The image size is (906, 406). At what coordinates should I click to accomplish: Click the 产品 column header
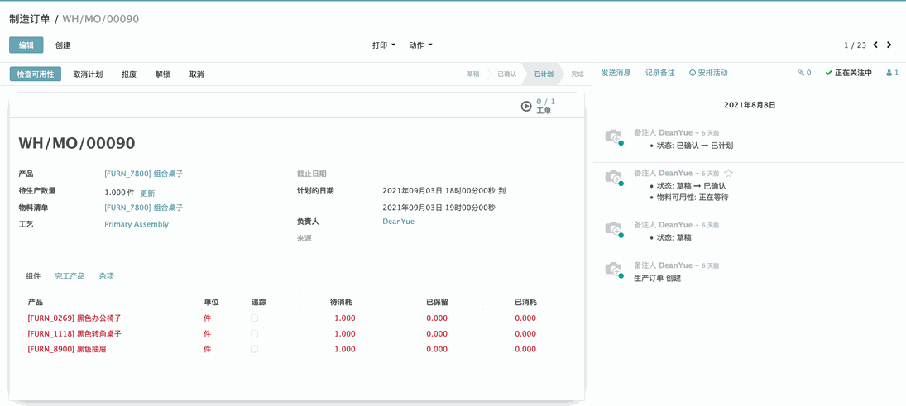(36, 302)
